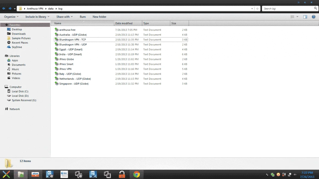Select the iPrivo Smart file
This screenshot has height=179, width=319.
[66, 64]
